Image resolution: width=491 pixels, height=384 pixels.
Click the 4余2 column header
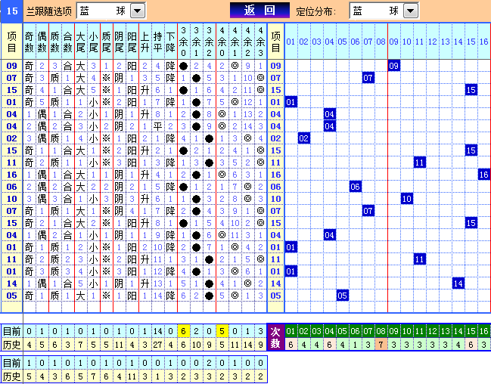click(247, 42)
